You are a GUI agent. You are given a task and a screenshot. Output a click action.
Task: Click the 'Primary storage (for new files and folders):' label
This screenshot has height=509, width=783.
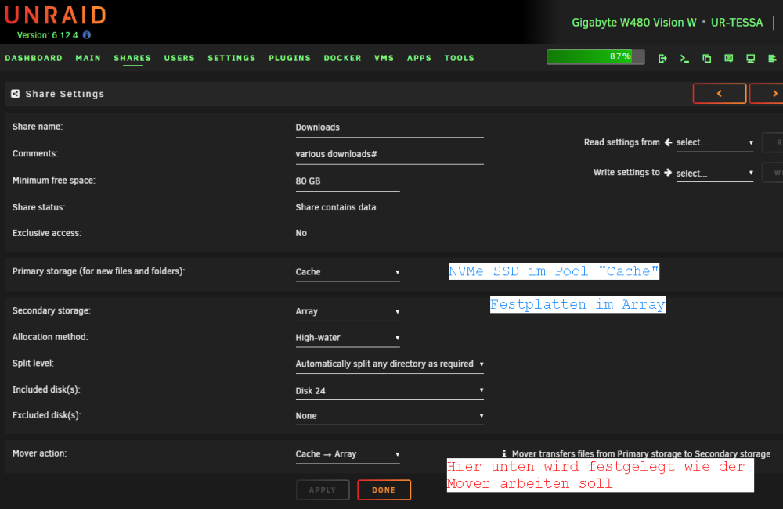pyautogui.click(x=99, y=271)
